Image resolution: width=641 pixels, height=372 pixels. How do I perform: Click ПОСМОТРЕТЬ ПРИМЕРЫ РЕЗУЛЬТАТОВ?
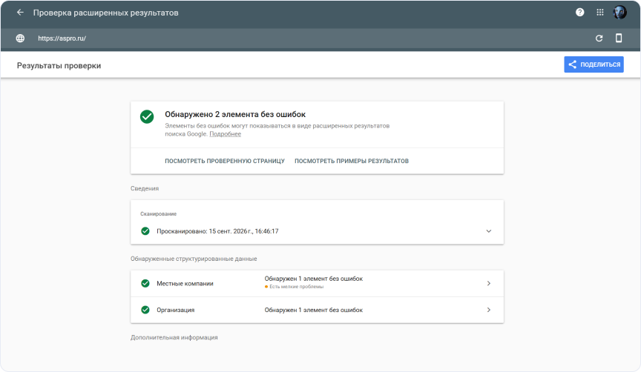click(x=352, y=161)
